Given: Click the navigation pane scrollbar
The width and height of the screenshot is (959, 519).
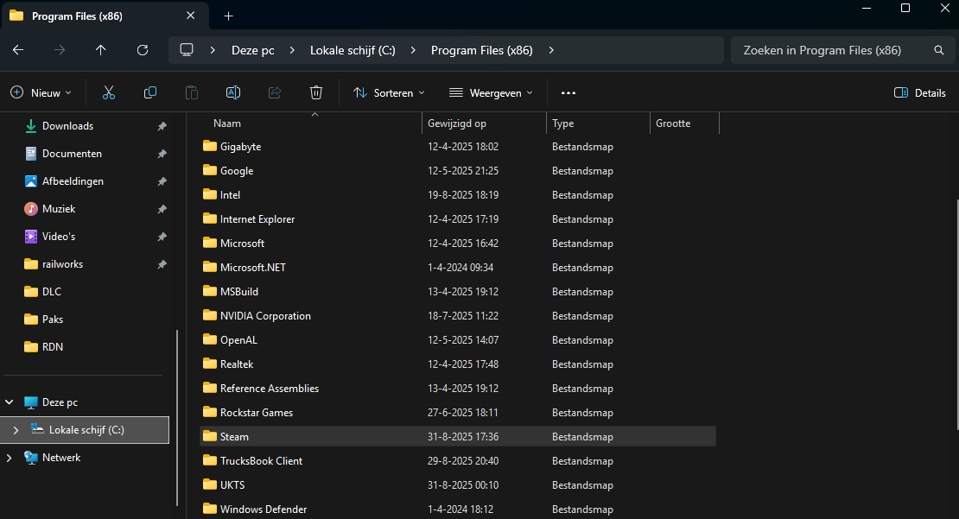Looking at the screenshot, I should pos(177,418).
